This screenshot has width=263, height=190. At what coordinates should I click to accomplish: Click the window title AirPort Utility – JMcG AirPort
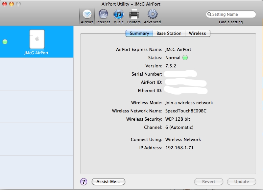[131, 4]
